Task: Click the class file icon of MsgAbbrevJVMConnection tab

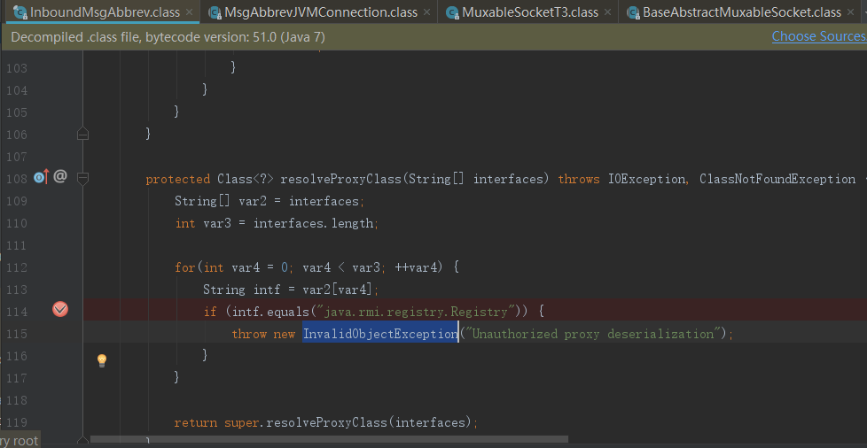Action: tap(215, 12)
